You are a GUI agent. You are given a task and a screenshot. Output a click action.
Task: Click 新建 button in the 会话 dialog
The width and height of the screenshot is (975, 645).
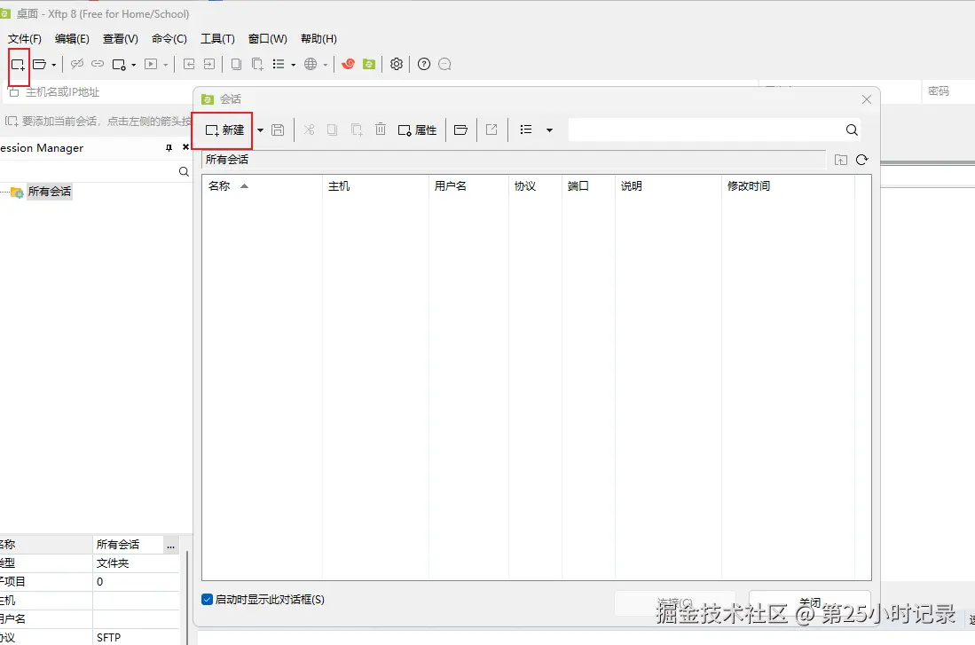224,130
